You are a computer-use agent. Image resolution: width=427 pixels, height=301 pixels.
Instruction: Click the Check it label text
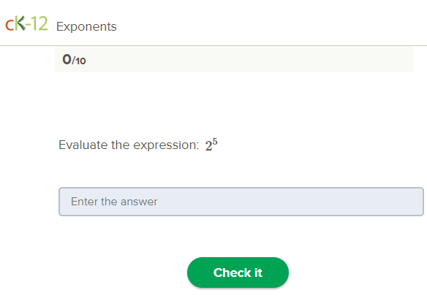[238, 273]
